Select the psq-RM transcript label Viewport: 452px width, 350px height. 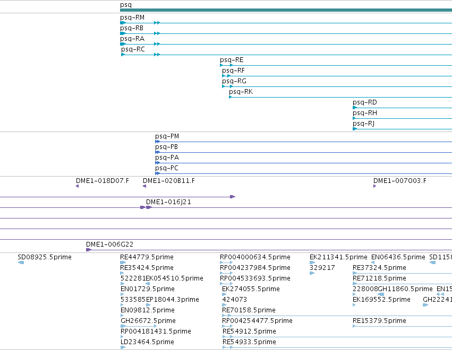coord(132,17)
